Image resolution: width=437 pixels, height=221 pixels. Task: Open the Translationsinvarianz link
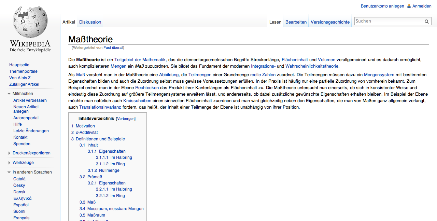[100, 107]
